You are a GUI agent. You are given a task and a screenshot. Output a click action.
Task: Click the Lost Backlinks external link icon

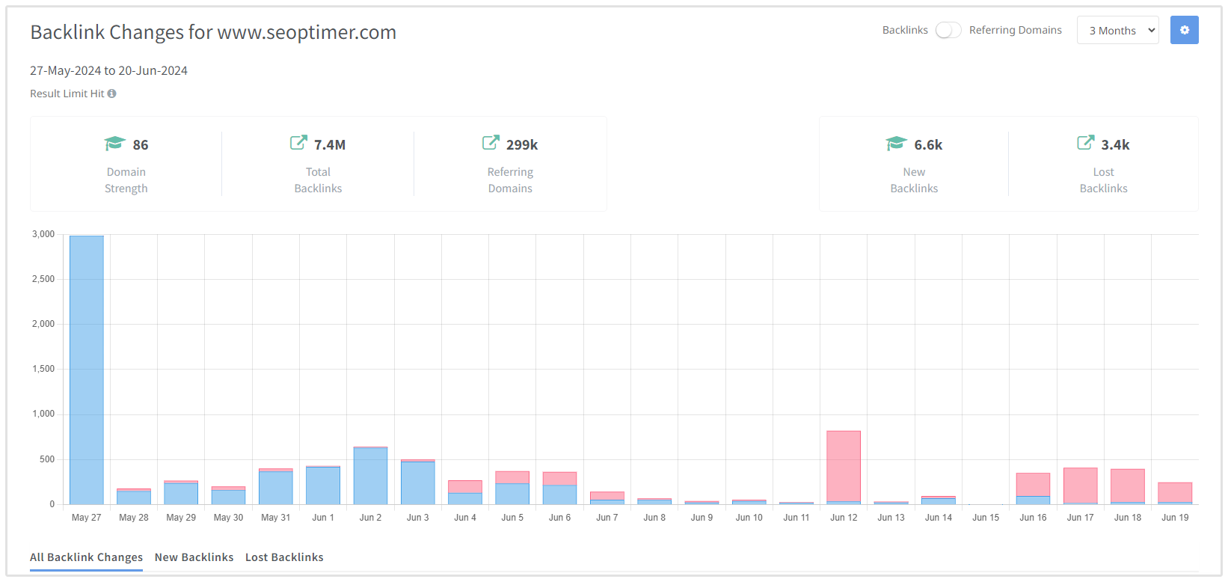pos(1085,143)
